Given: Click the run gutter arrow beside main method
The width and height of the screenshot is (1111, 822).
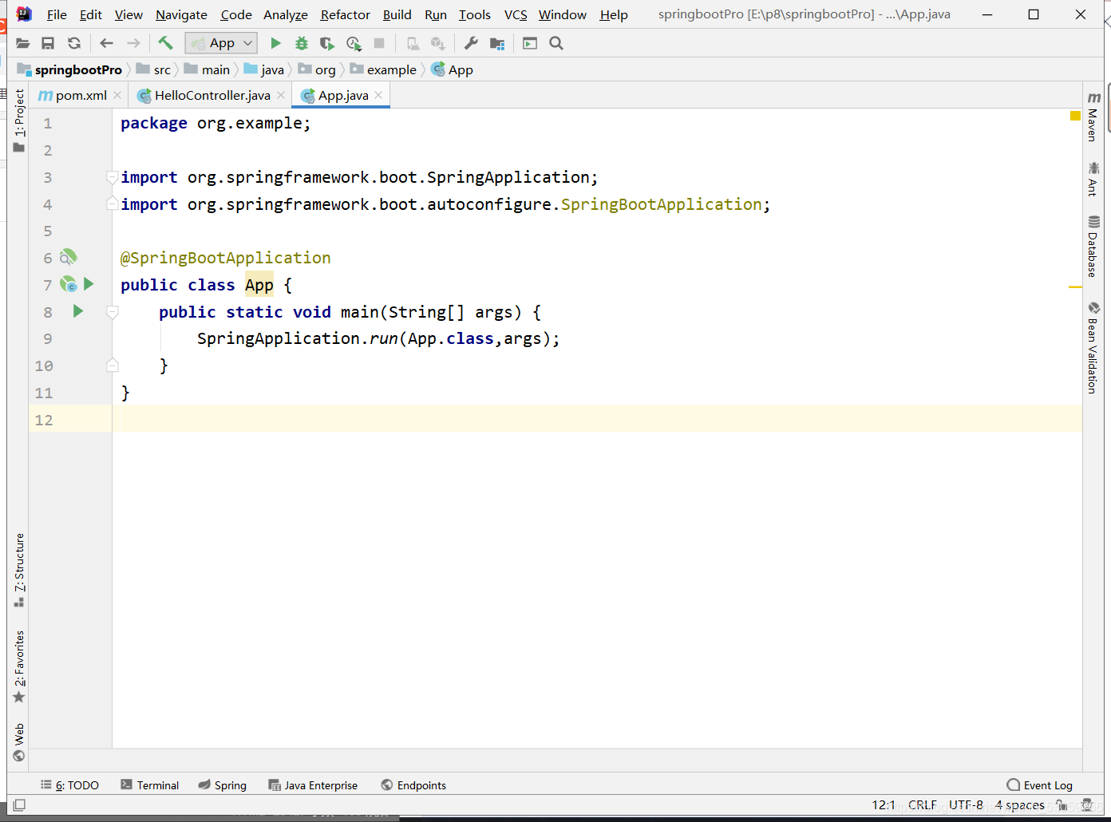Looking at the screenshot, I should tap(77, 310).
